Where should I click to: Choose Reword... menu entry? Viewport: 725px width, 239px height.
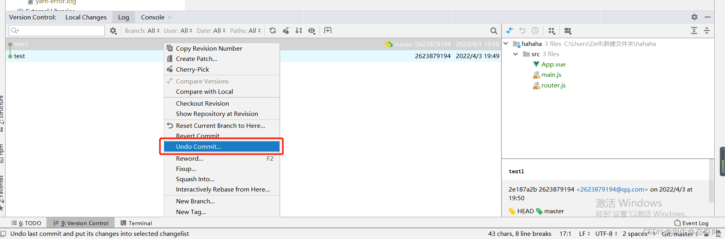pyautogui.click(x=222, y=158)
